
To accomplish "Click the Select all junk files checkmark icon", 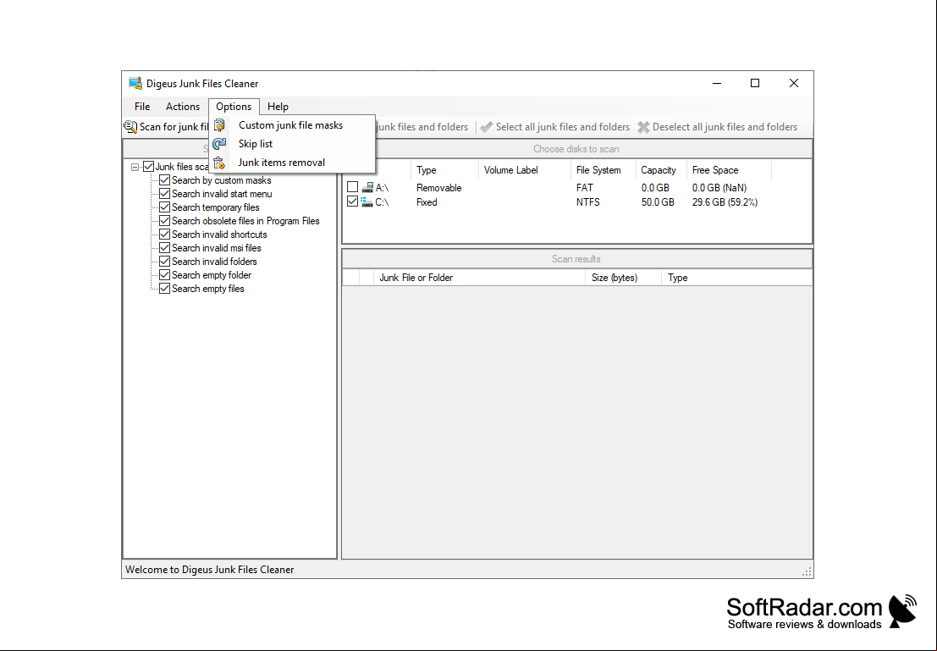I will pyautogui.click(x=487, y=127).
